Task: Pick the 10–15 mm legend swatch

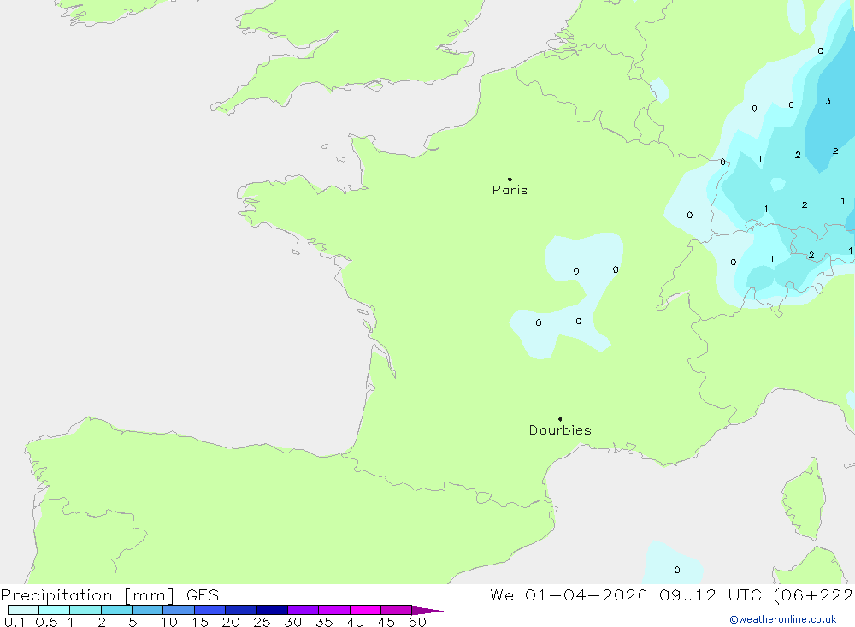Action: (179, 610)
